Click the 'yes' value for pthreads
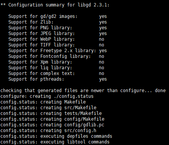This screenshot has height=145, width=169. tap(103, 79)
